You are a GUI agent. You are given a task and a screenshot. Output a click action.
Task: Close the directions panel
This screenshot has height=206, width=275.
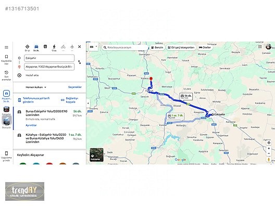pos(80,47)
